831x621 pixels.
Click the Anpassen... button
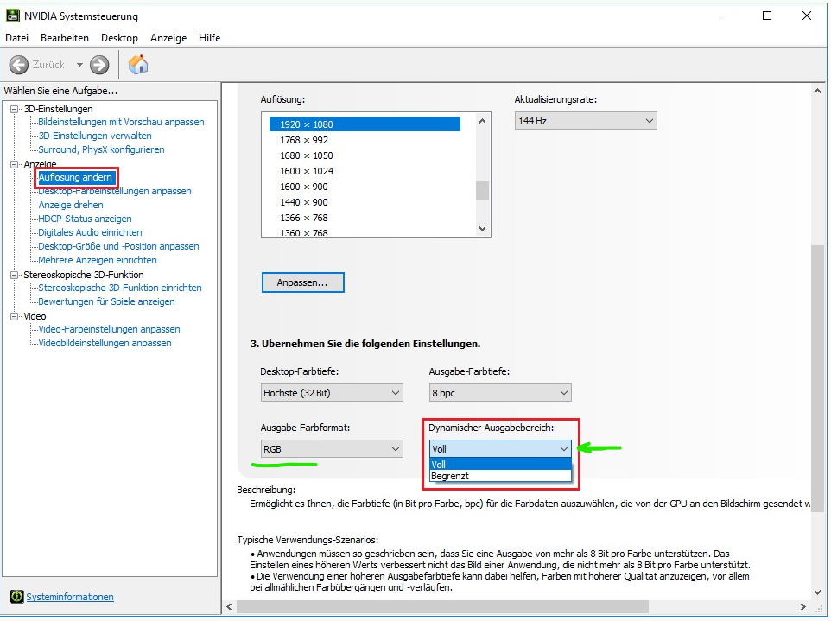point(302,282)
